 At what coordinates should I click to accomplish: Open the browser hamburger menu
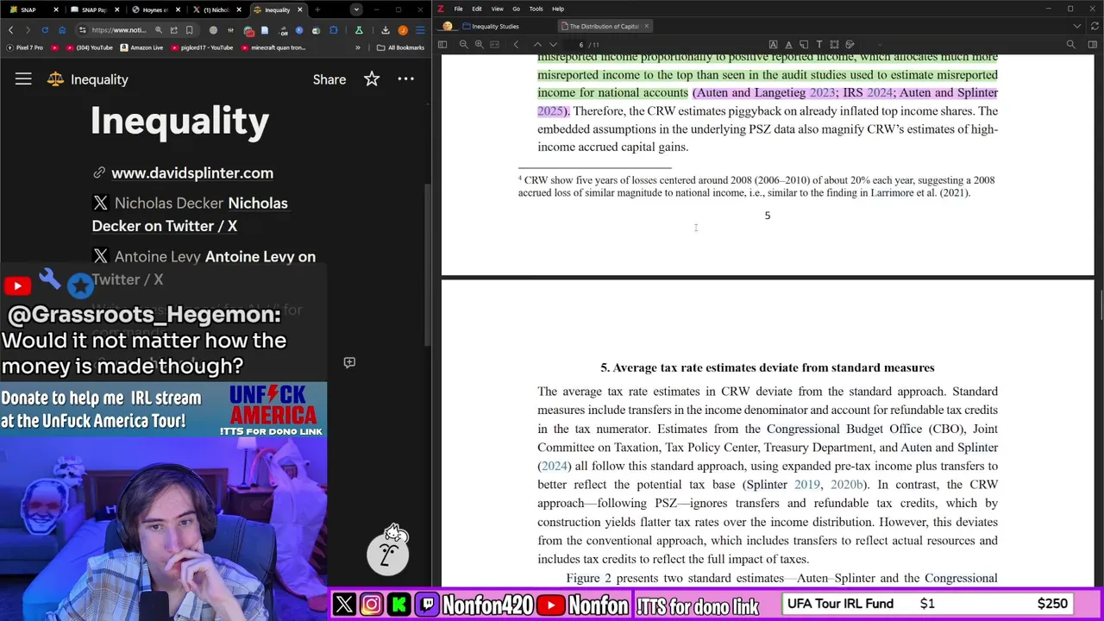[420, 30]
